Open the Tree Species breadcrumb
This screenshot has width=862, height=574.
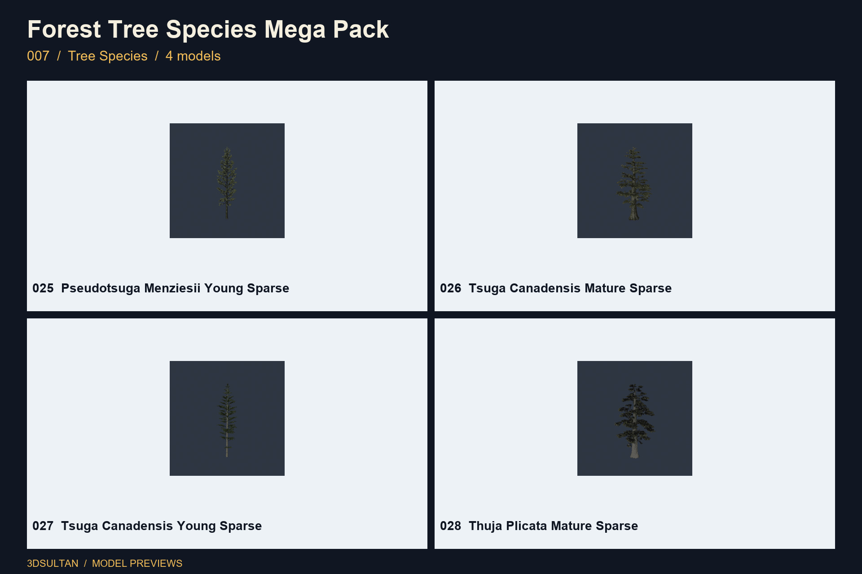[x=108, y=56]
